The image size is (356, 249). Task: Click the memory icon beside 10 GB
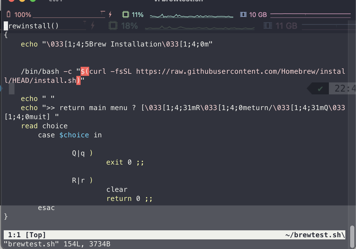coord(243,14)
